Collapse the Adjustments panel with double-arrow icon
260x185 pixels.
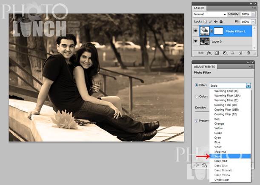(x=248, y=62)
